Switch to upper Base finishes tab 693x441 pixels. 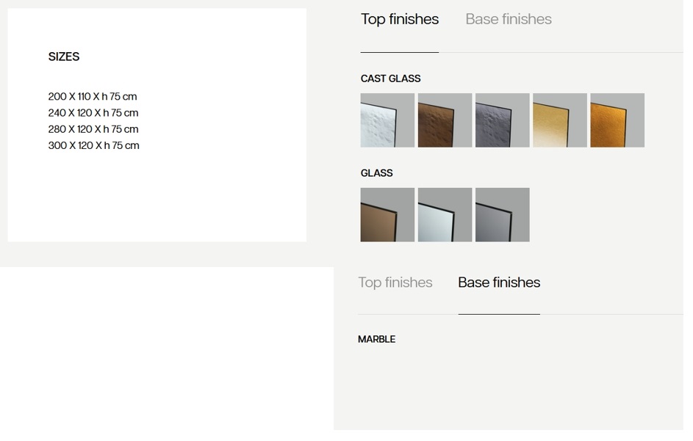coord(509,19)
